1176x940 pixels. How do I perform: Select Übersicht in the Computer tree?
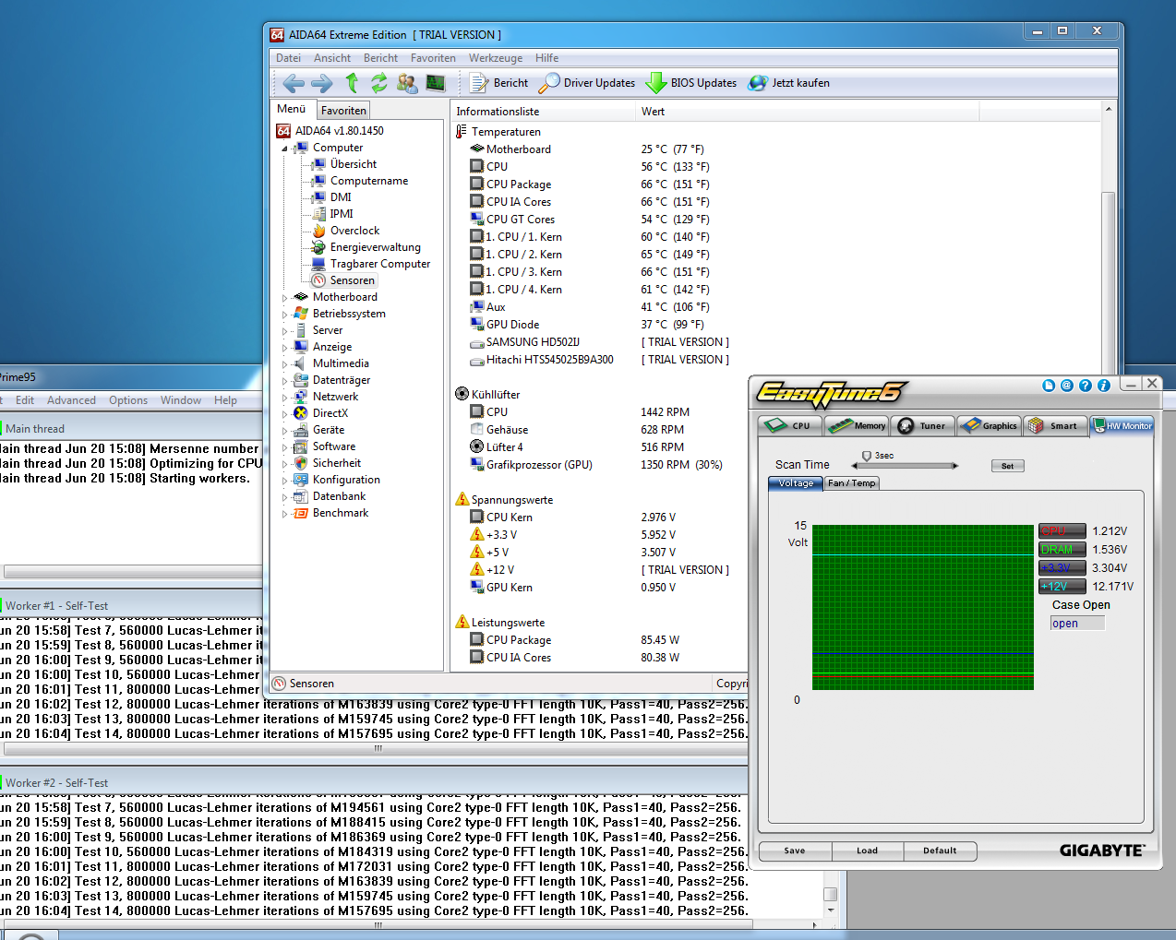point(353,164)
